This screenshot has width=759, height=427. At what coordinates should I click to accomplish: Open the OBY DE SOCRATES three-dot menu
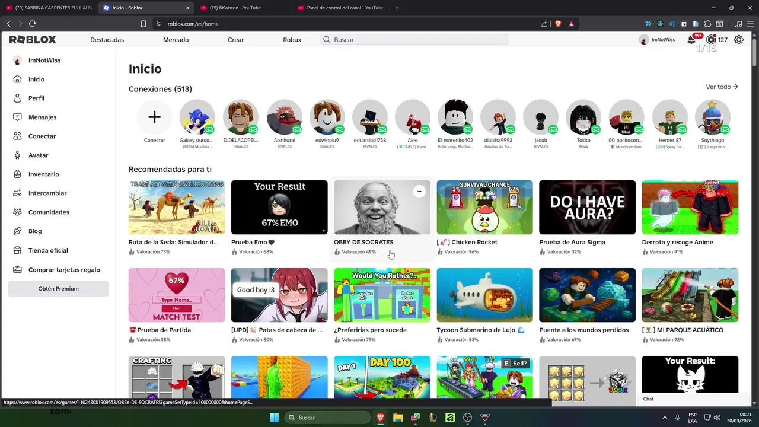[419, 191]
